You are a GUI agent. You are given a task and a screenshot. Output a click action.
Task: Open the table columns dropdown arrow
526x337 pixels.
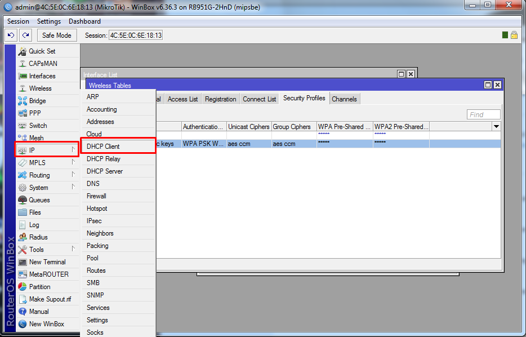[x=496, y=127]
